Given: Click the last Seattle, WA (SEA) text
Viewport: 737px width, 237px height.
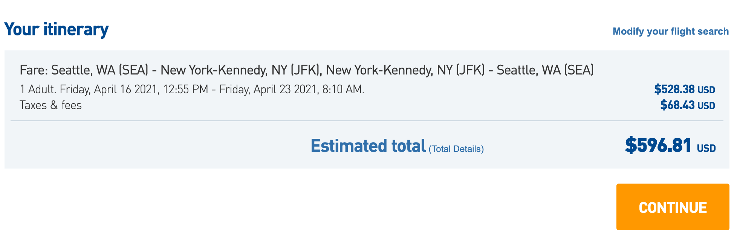Looking at the screenshot, I should [545, 70].
